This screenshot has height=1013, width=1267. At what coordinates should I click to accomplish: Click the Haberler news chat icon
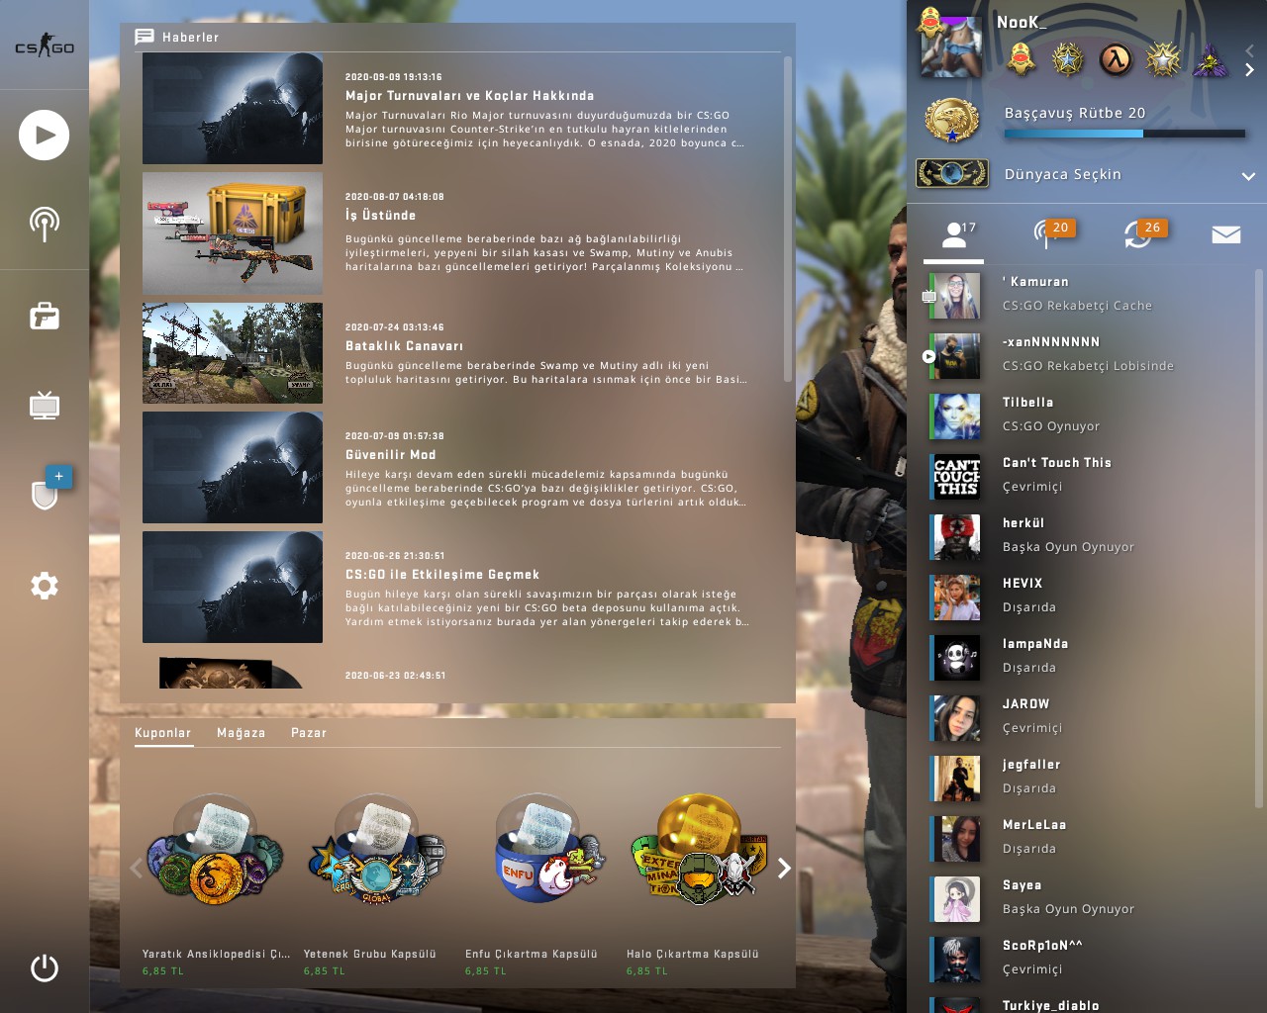click(x=145, y=37)
